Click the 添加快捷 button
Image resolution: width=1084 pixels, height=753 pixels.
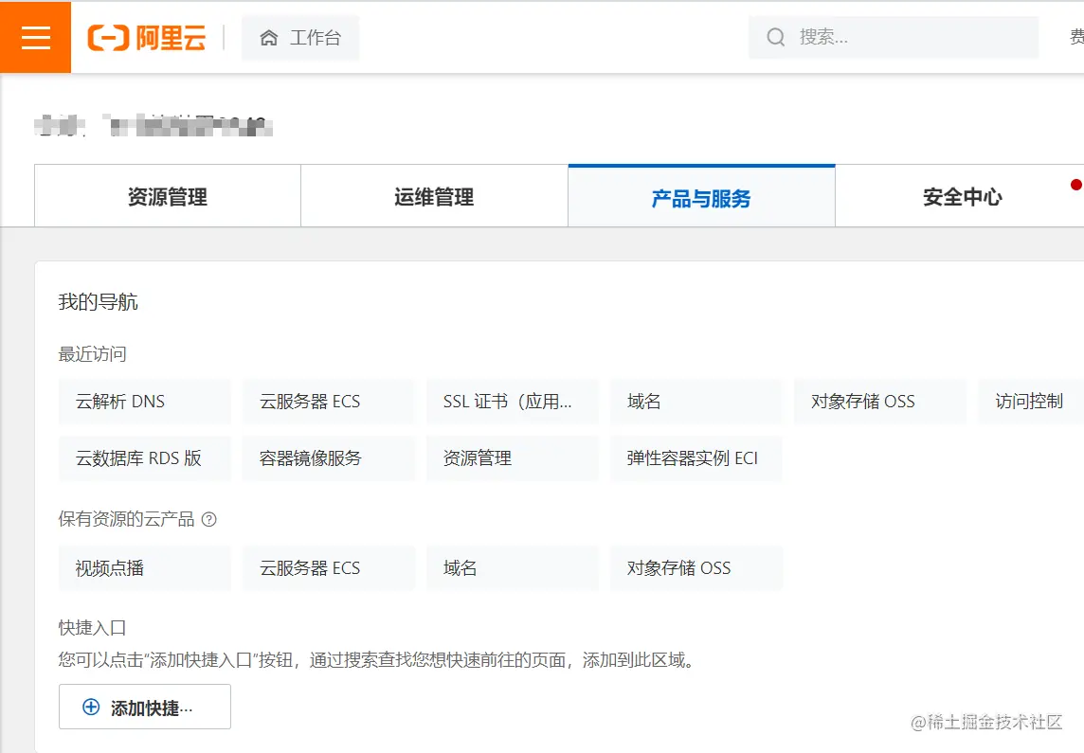pos(144,707)
